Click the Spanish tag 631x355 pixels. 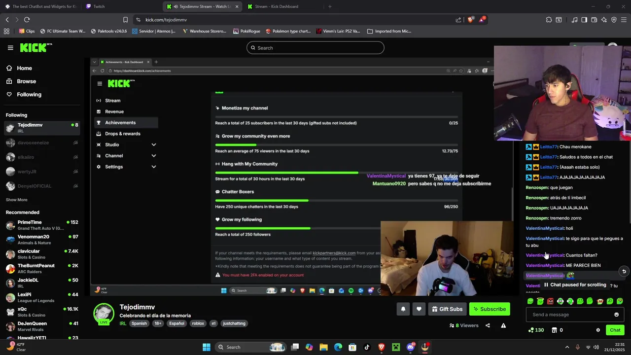point(139,323)
